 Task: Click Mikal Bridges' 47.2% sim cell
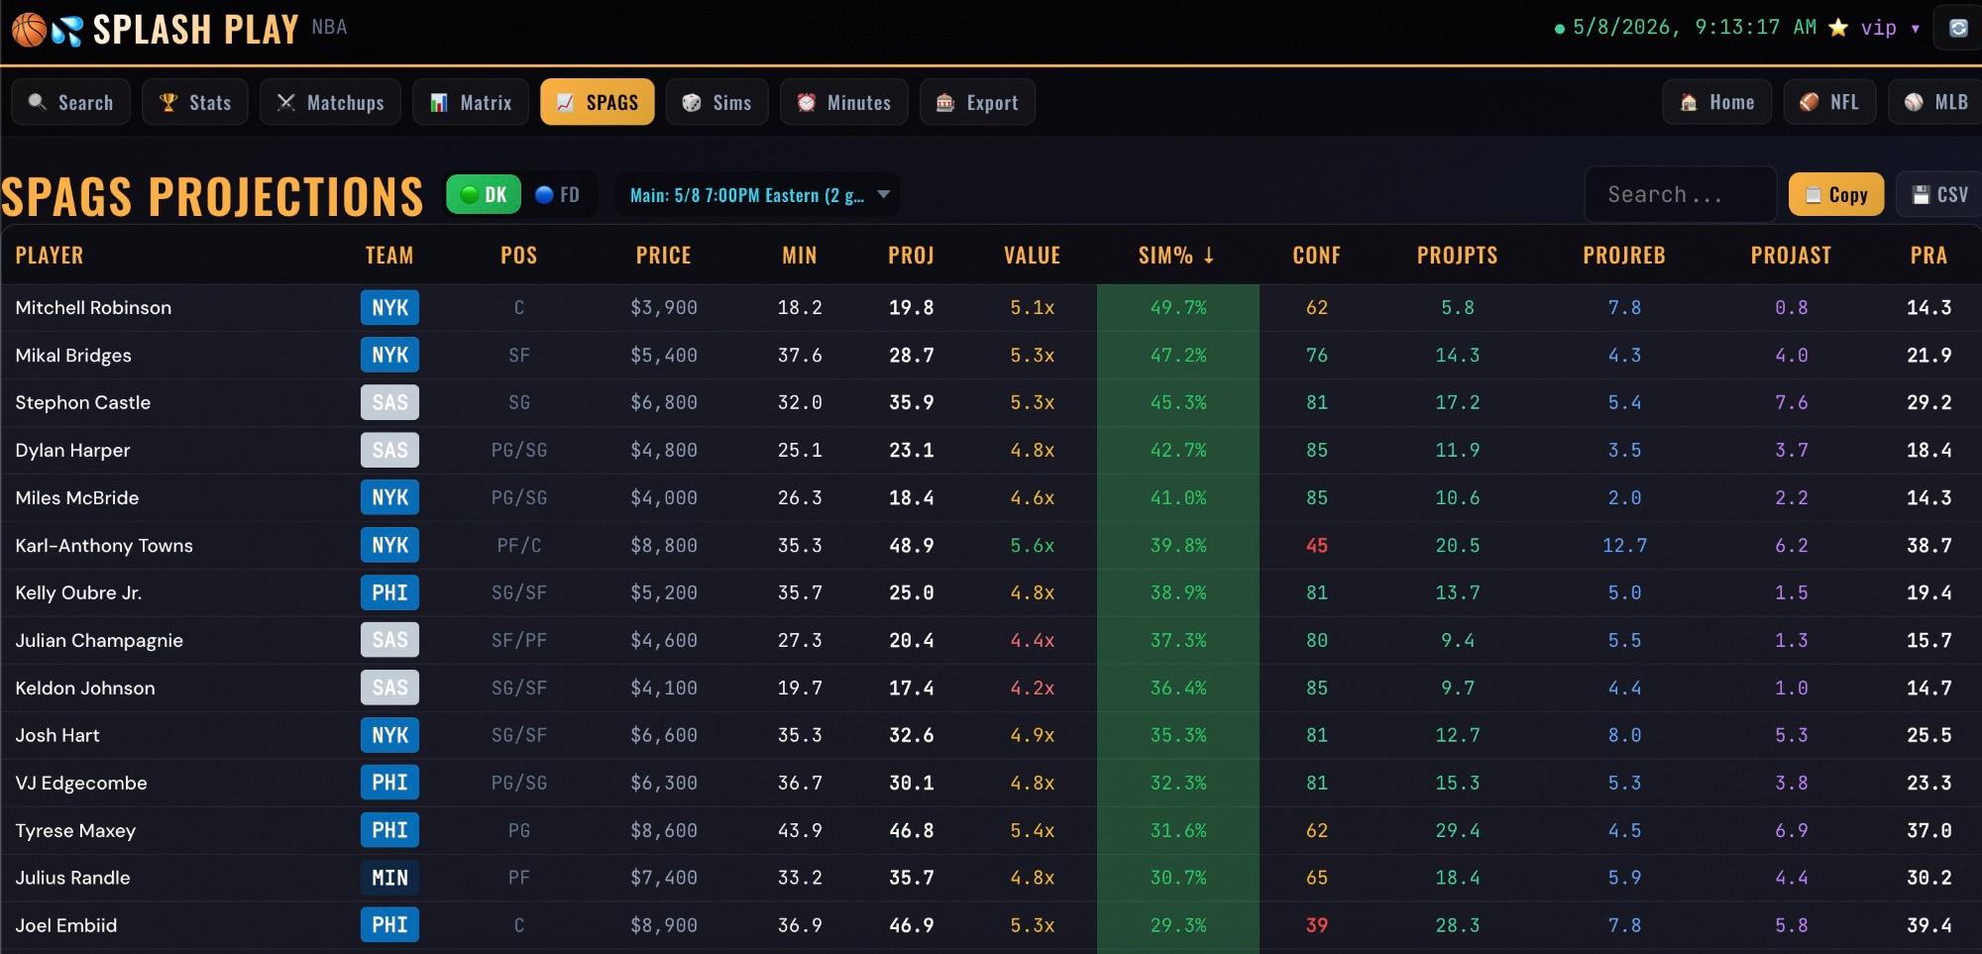pyautogui.click(x=1178, y=355)
